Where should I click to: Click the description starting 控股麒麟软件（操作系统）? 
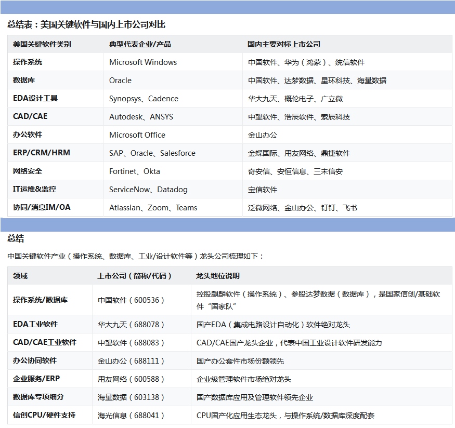(x=318, y=300)
